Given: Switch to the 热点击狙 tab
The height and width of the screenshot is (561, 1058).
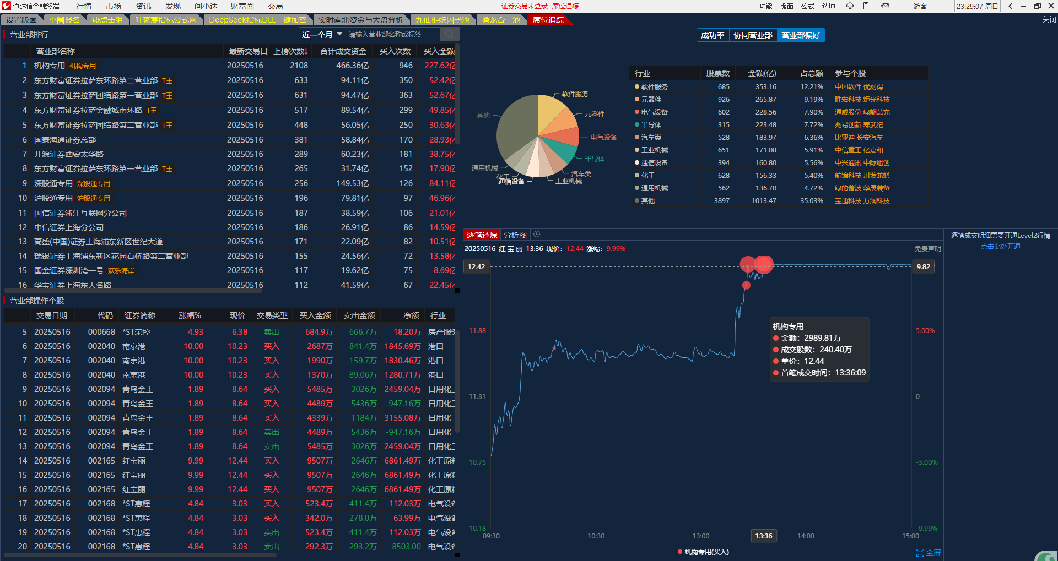Looking at the screenshot, I should 107,20.
